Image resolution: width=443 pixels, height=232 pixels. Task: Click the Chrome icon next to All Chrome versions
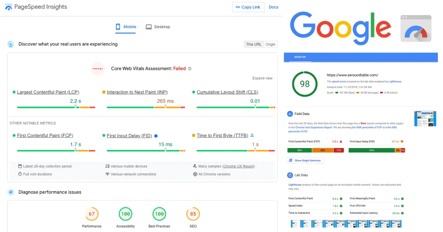click(195, 174)
